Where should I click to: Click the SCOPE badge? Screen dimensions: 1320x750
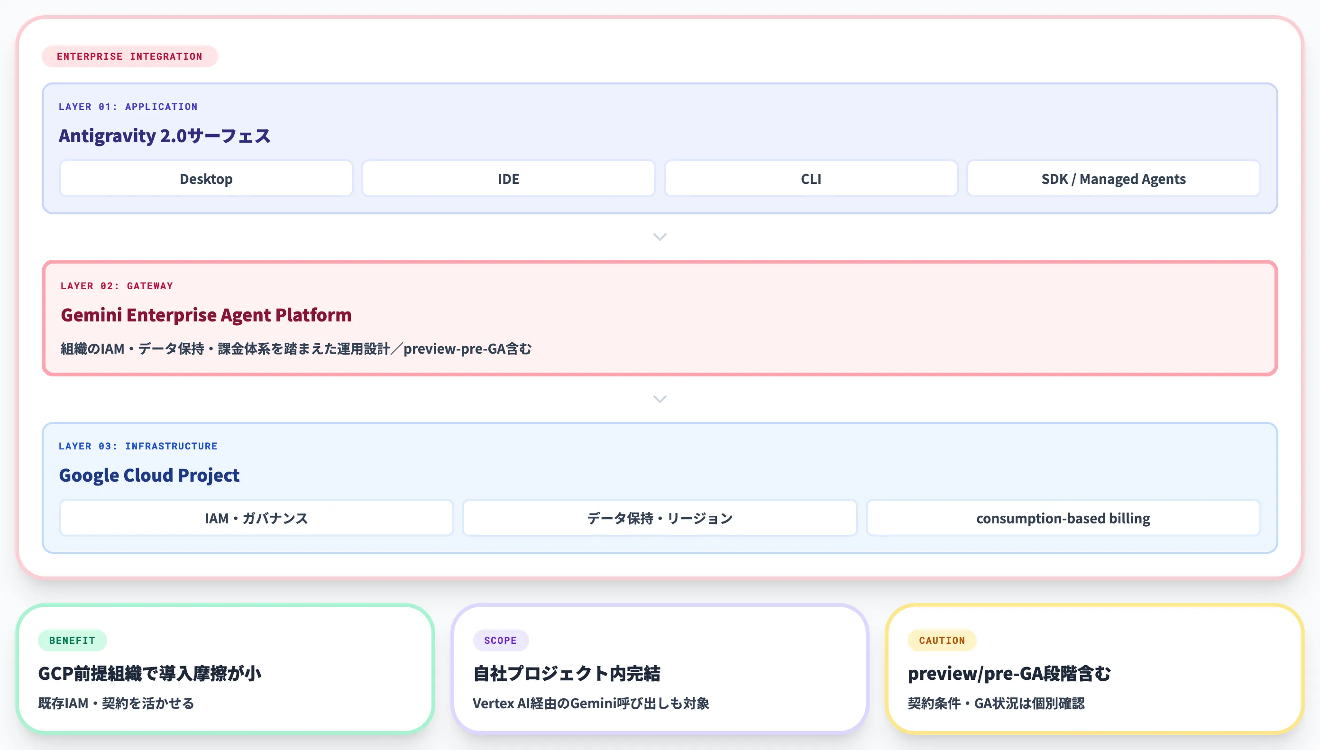point(500,640)
